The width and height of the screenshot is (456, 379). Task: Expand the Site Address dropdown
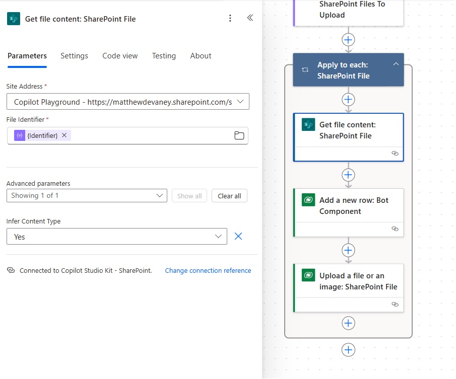(240, 102)
